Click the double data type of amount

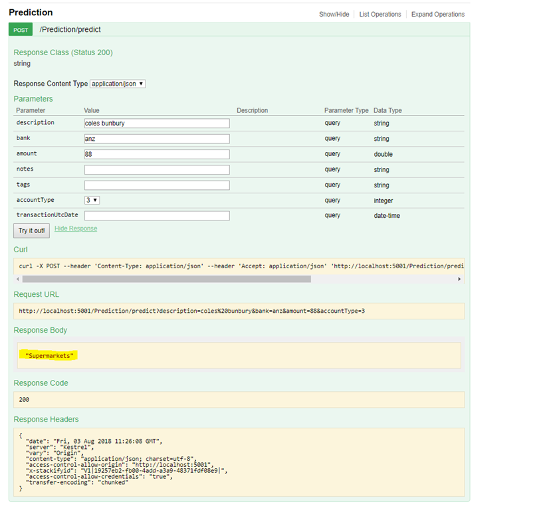(383, 154)
